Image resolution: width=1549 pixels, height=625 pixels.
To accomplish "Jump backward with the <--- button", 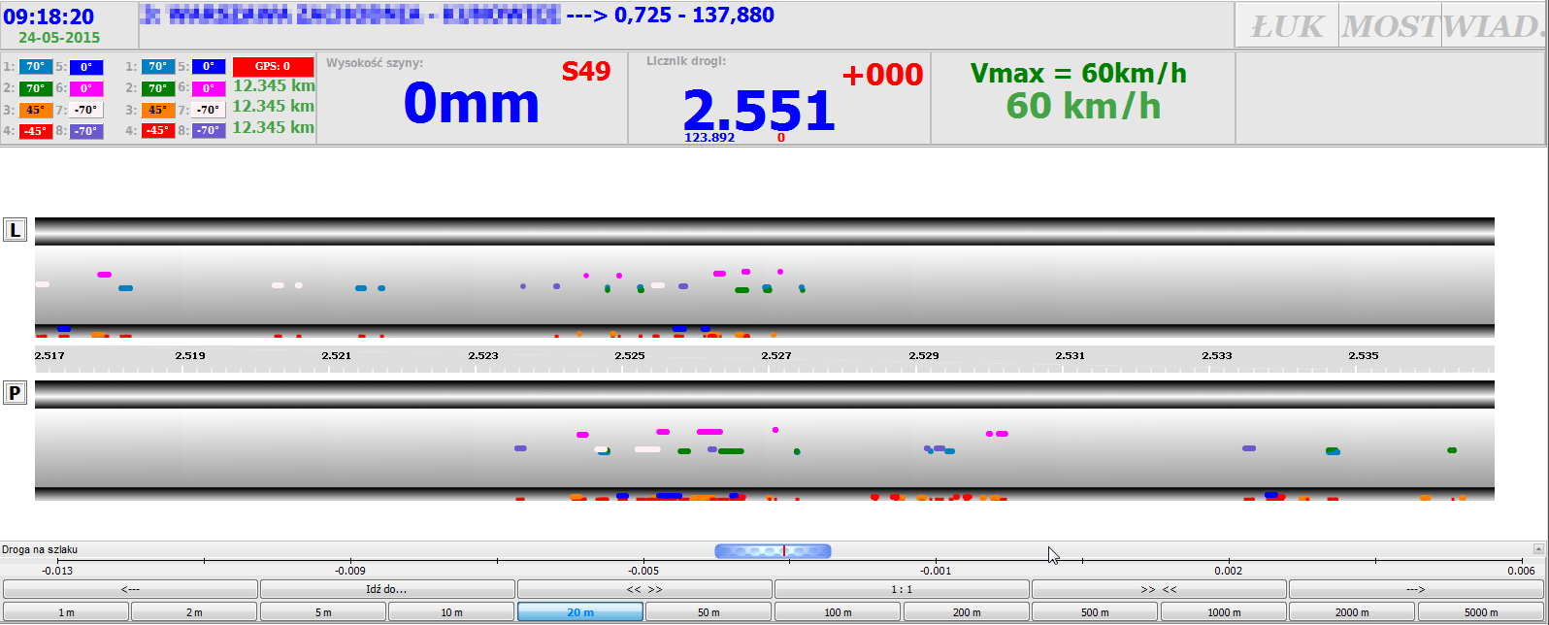I will pos(130,589).
